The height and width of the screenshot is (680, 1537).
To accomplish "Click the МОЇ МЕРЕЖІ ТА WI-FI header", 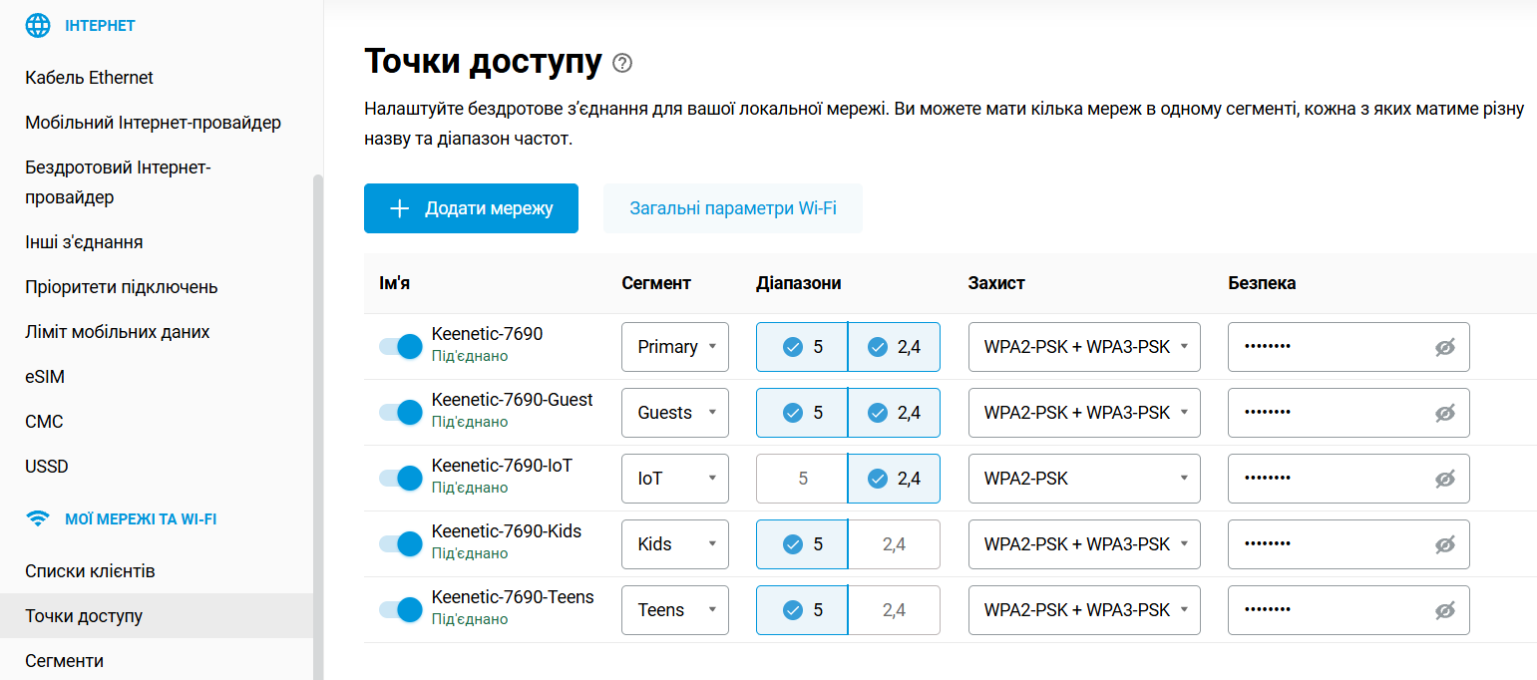I will 141,519.
